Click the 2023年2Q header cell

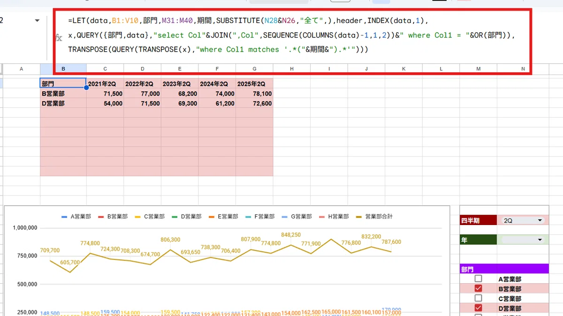[180, 83]
